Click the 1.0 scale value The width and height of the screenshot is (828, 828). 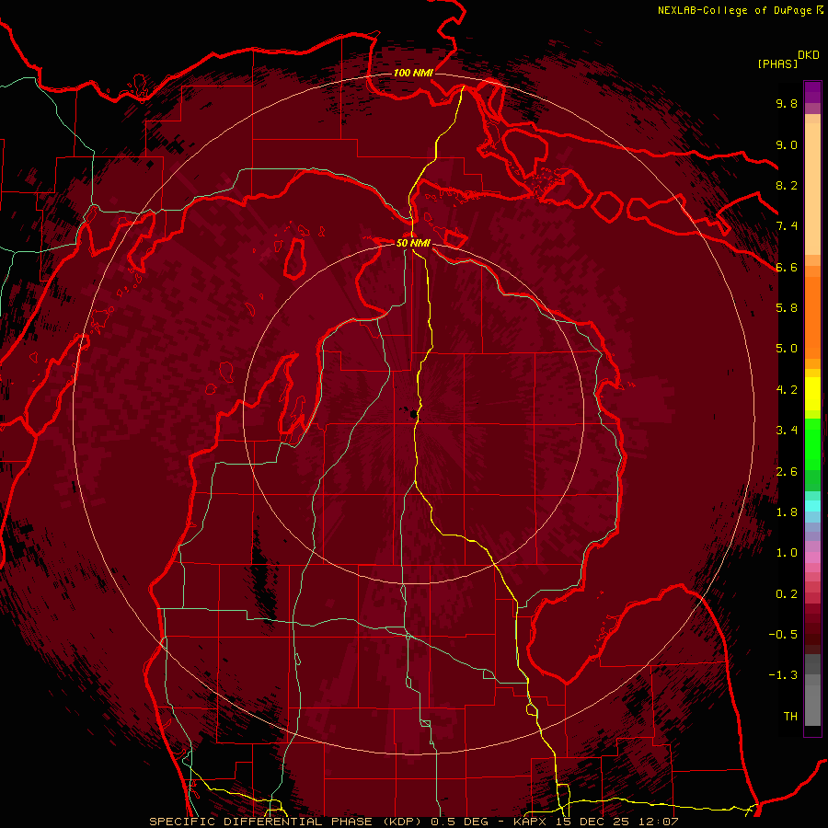(787, 553)
